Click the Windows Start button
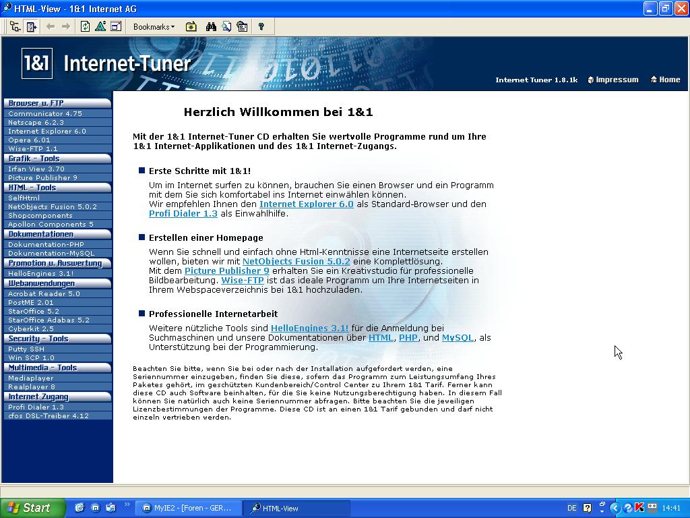This screenshot has height=518, width=690. point(33,508)
